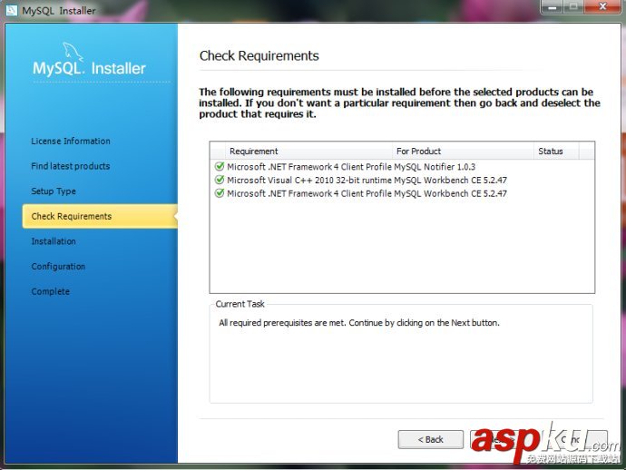Click green check icon for MySQL Notifier 1.0.3 row
626x470 pixels.
(220, 166)
